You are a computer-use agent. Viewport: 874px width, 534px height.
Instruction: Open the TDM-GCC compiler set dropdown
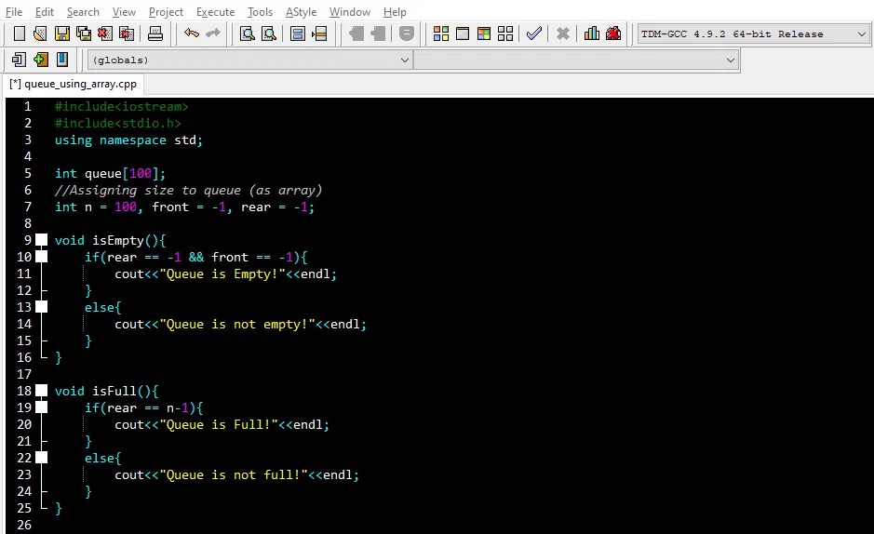(754, 34)
